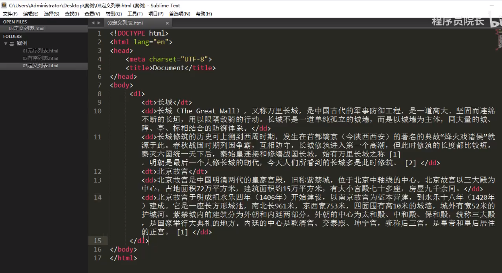Viewport: 502px width, 273px height.
Task: Click the Sublime Text title bar icon
Action: (4, 5)
